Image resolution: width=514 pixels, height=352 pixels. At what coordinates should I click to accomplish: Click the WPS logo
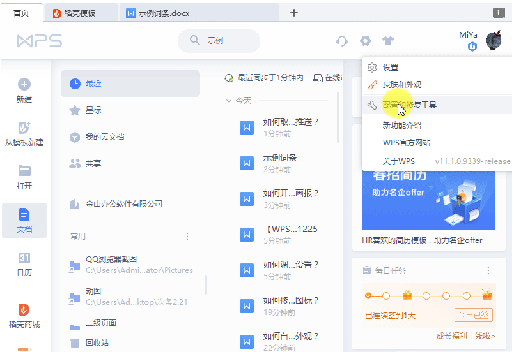pyautogui.click(x=40, y=41)
